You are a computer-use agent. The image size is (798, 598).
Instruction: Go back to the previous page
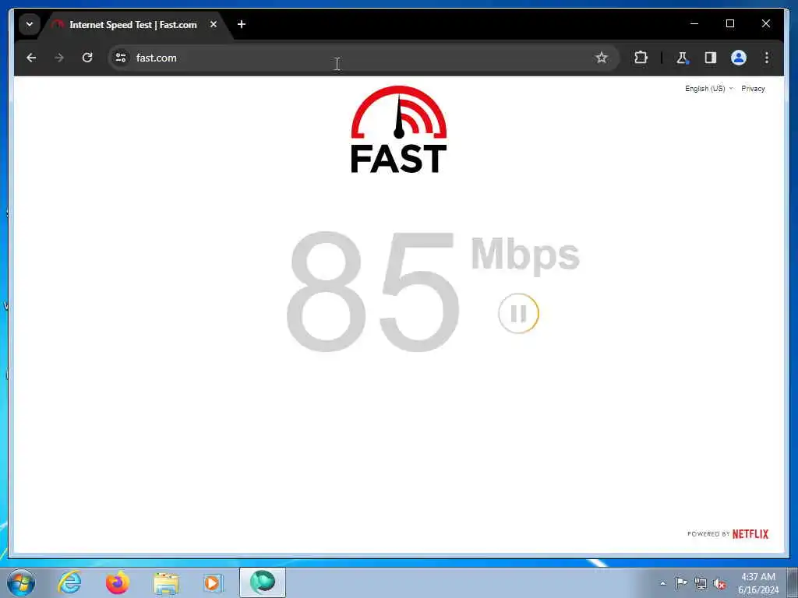tap(31, 58)
